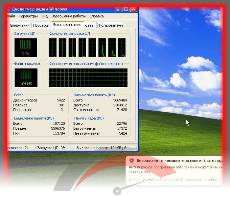
Task: Click the Task Manager title bar icon
Action: (9, 9)
